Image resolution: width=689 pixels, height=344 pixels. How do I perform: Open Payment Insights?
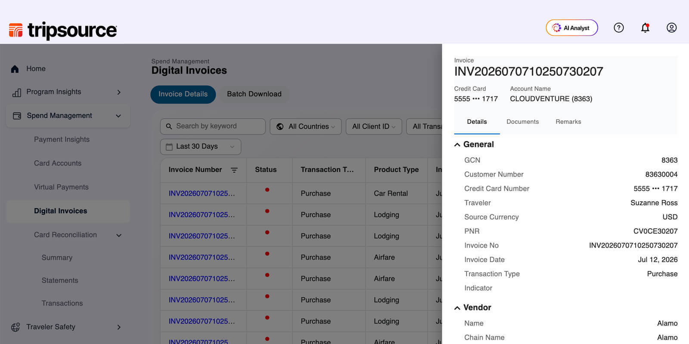click(62, 139)
